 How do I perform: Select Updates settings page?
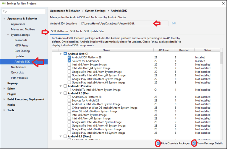pyautogui.click(x=20, y=56)
